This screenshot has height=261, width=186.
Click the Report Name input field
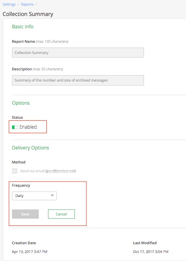(x=78, y=53)
